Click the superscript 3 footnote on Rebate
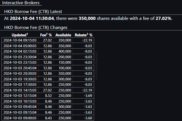182x121 pixels. point(87,34)
